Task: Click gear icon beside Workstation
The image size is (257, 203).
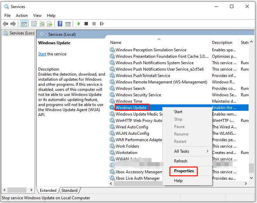Action: [x=112, y=152]
